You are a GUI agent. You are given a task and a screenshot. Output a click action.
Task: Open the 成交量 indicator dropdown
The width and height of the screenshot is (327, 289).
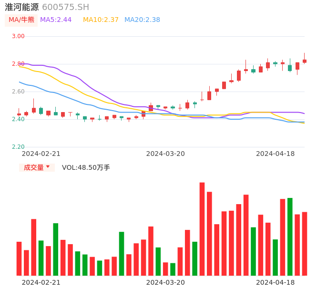click(37, 167)
